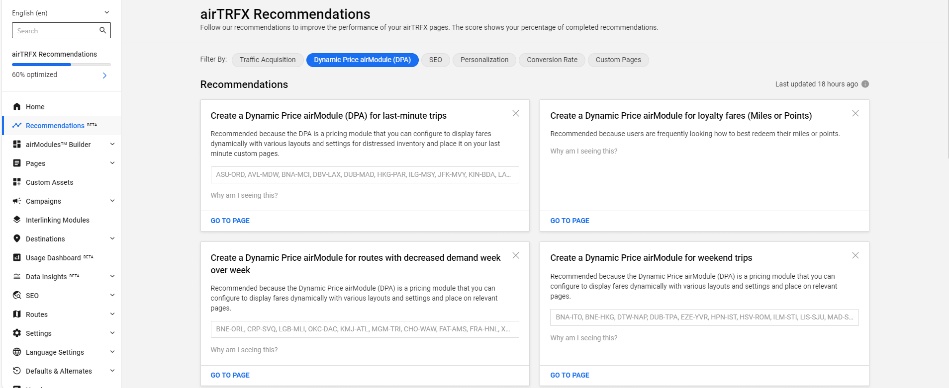
Task: Click 'Why am I seeing this?' on weekend trips card
Action: click(584, 338)
